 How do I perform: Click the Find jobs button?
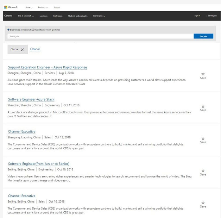tap(203, 36)
